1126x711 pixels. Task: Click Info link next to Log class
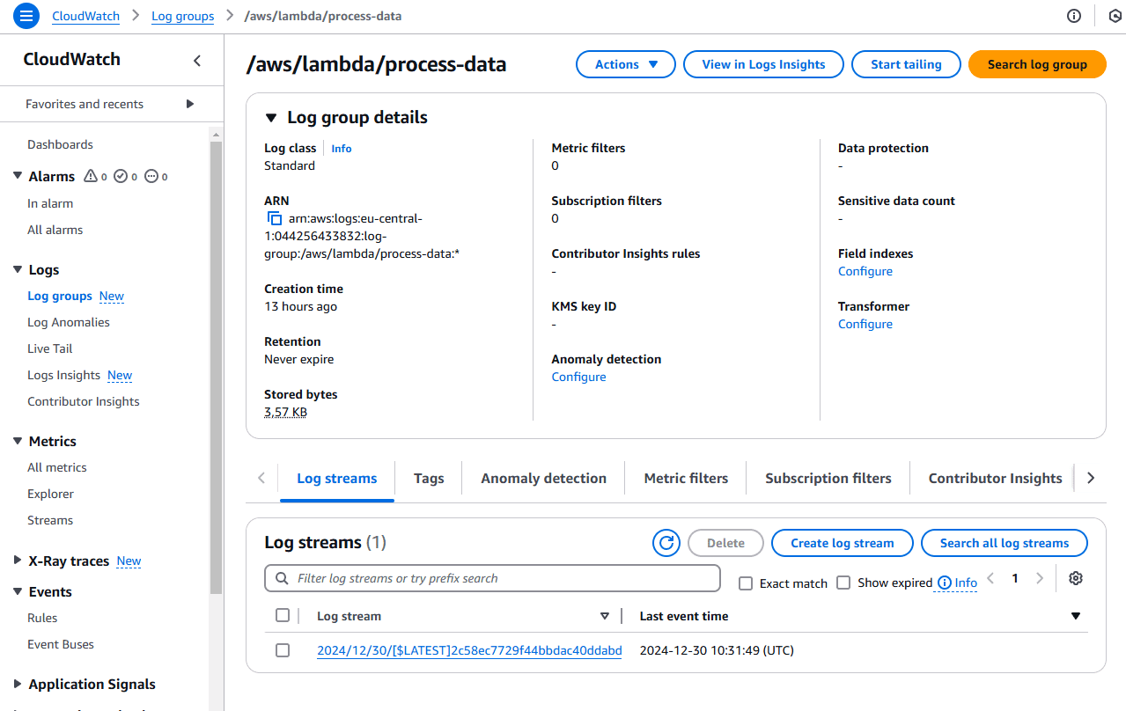point(342,149)
